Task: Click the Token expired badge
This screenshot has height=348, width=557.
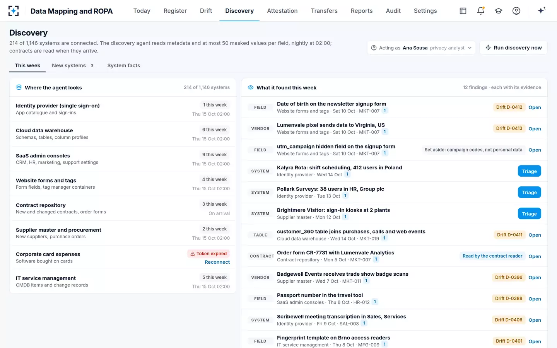Action: tap(209, 254)
